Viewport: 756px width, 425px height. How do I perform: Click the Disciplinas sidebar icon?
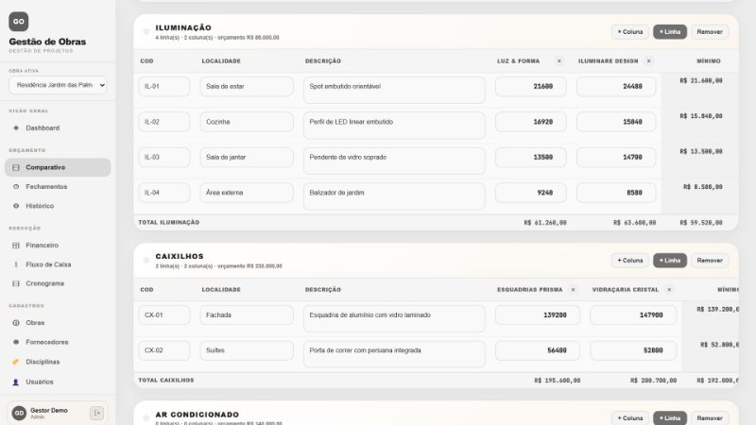16,362
